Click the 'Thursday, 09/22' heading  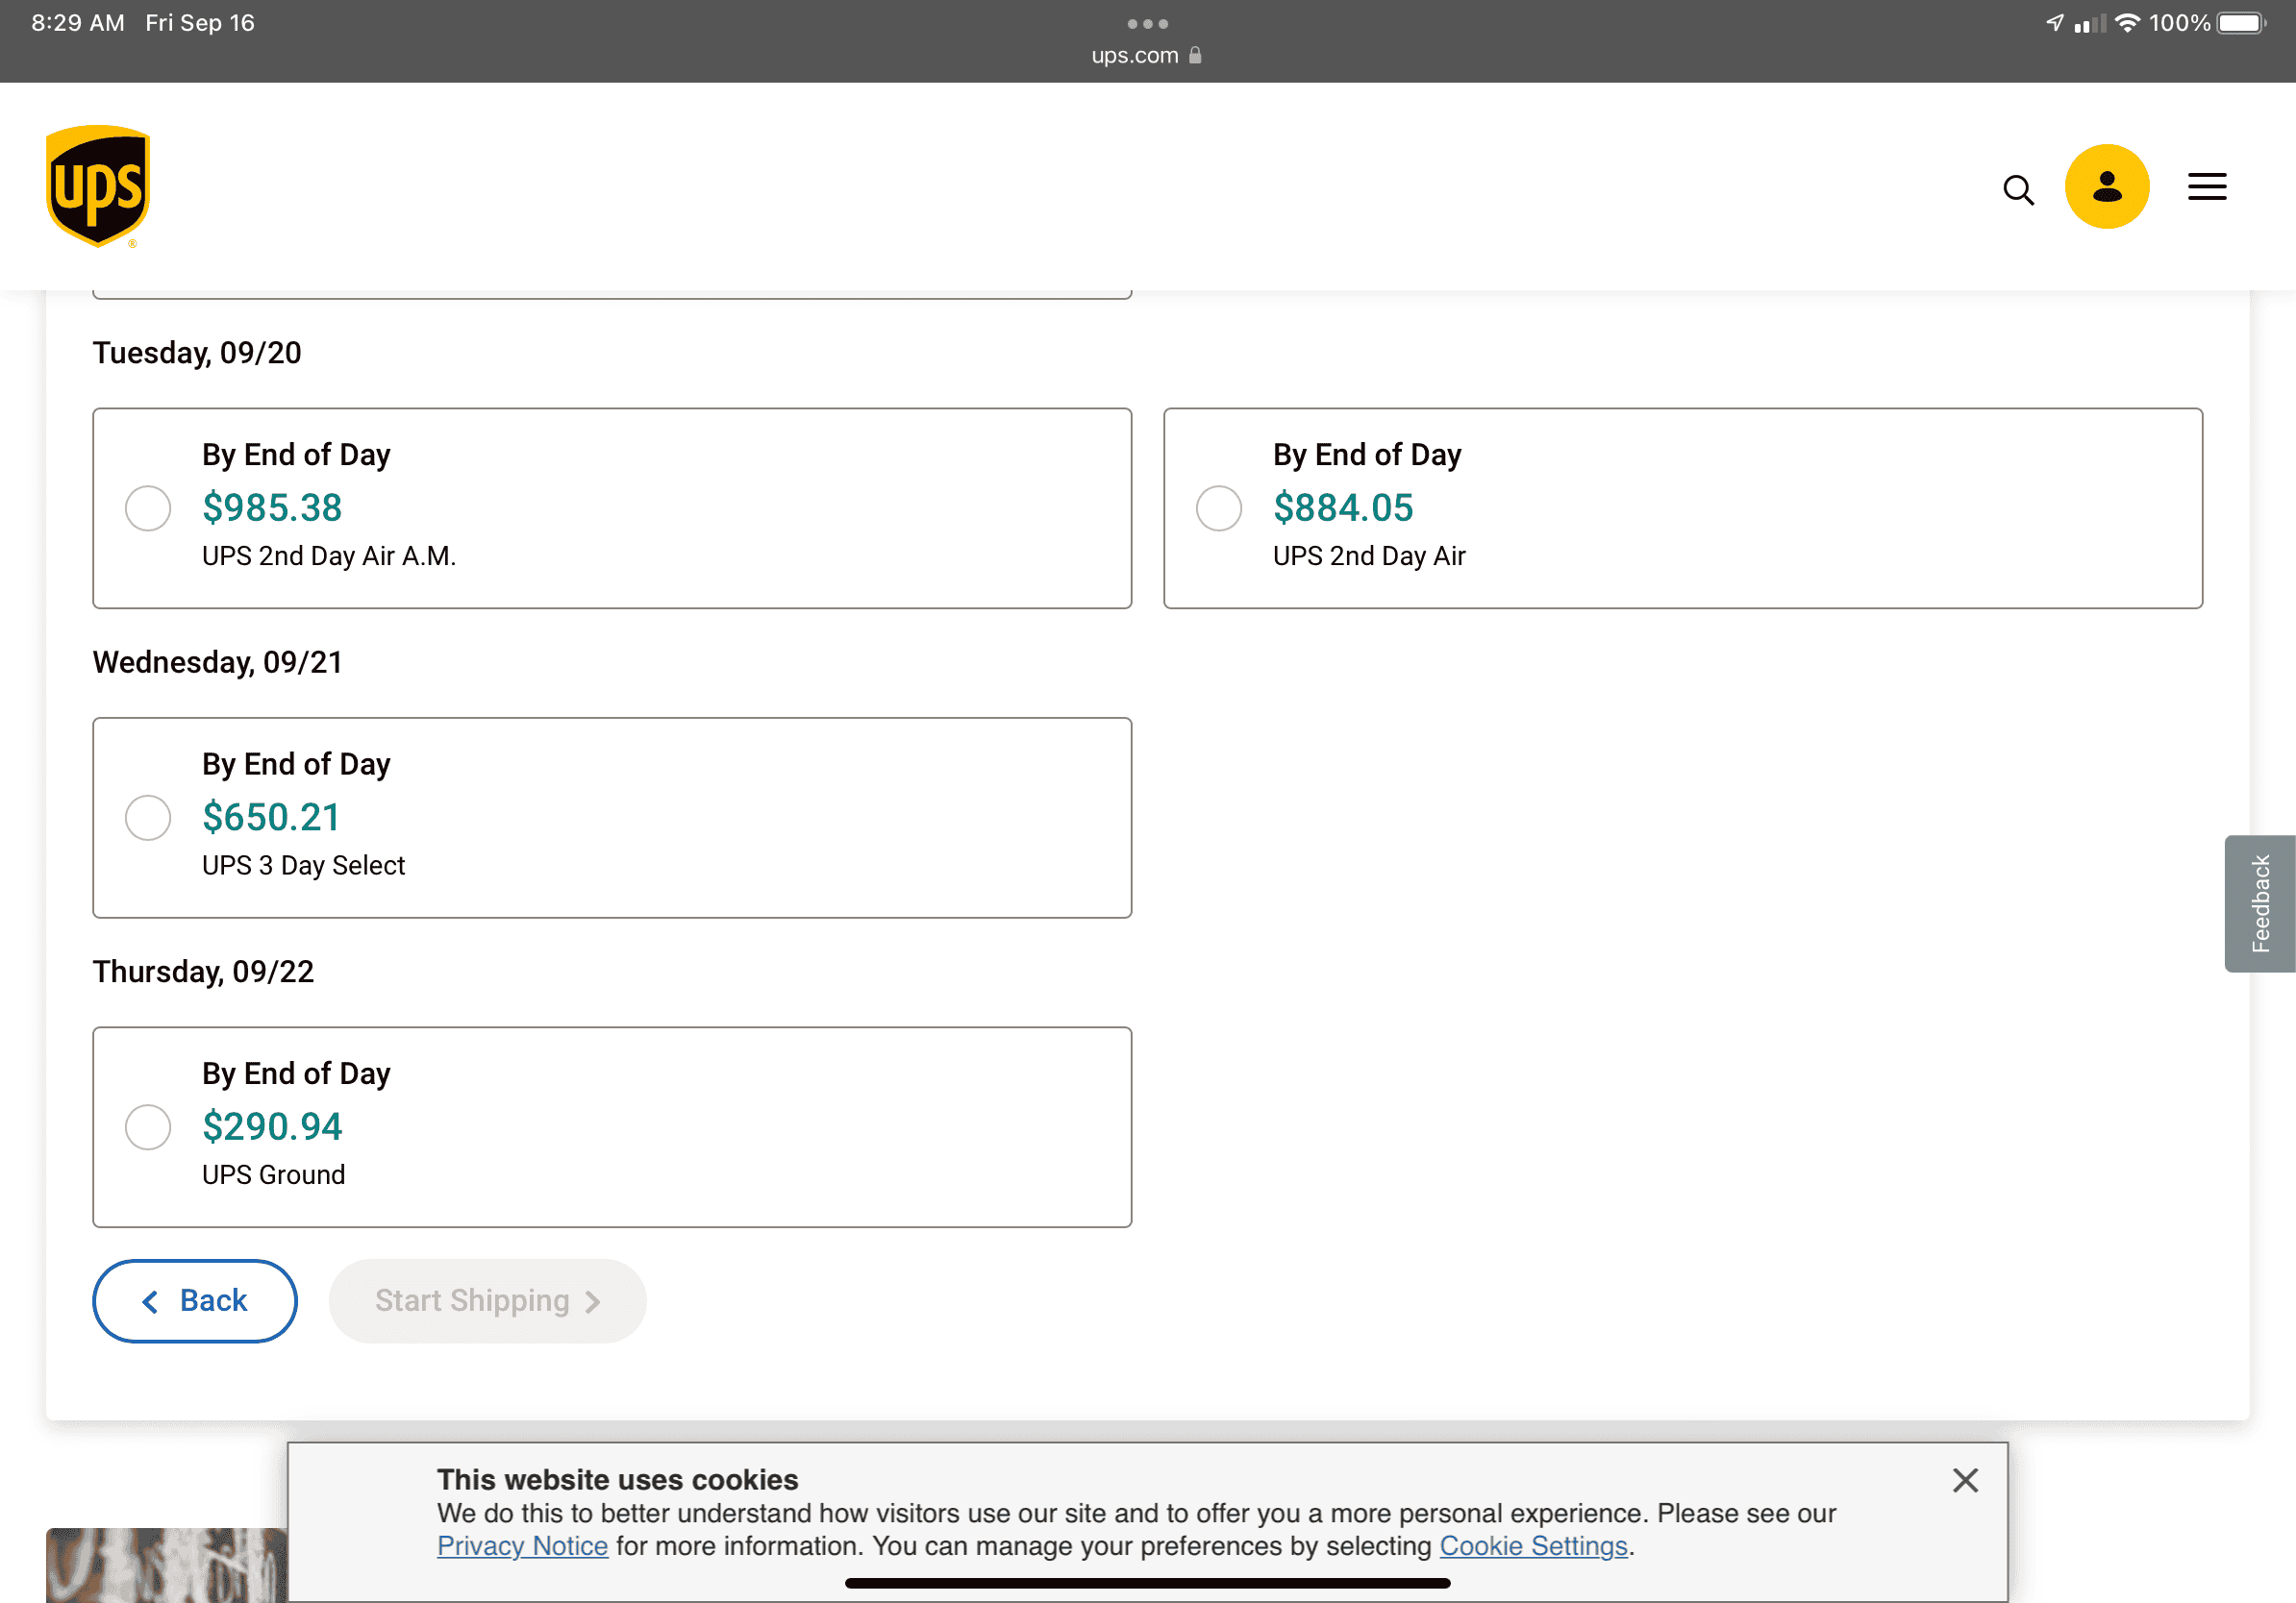(203, 972)
